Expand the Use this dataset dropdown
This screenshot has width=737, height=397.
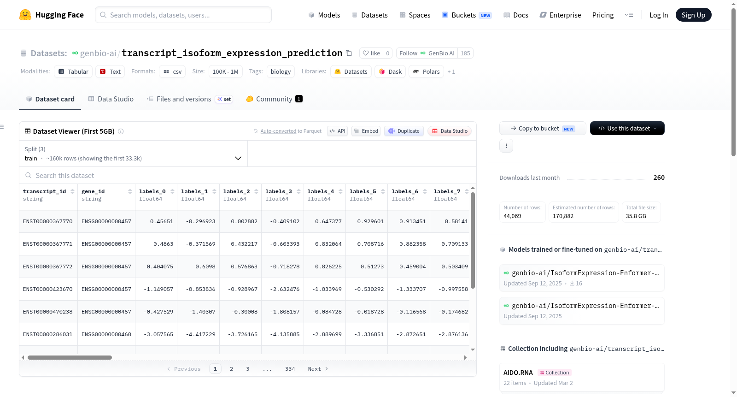(627, 128)
